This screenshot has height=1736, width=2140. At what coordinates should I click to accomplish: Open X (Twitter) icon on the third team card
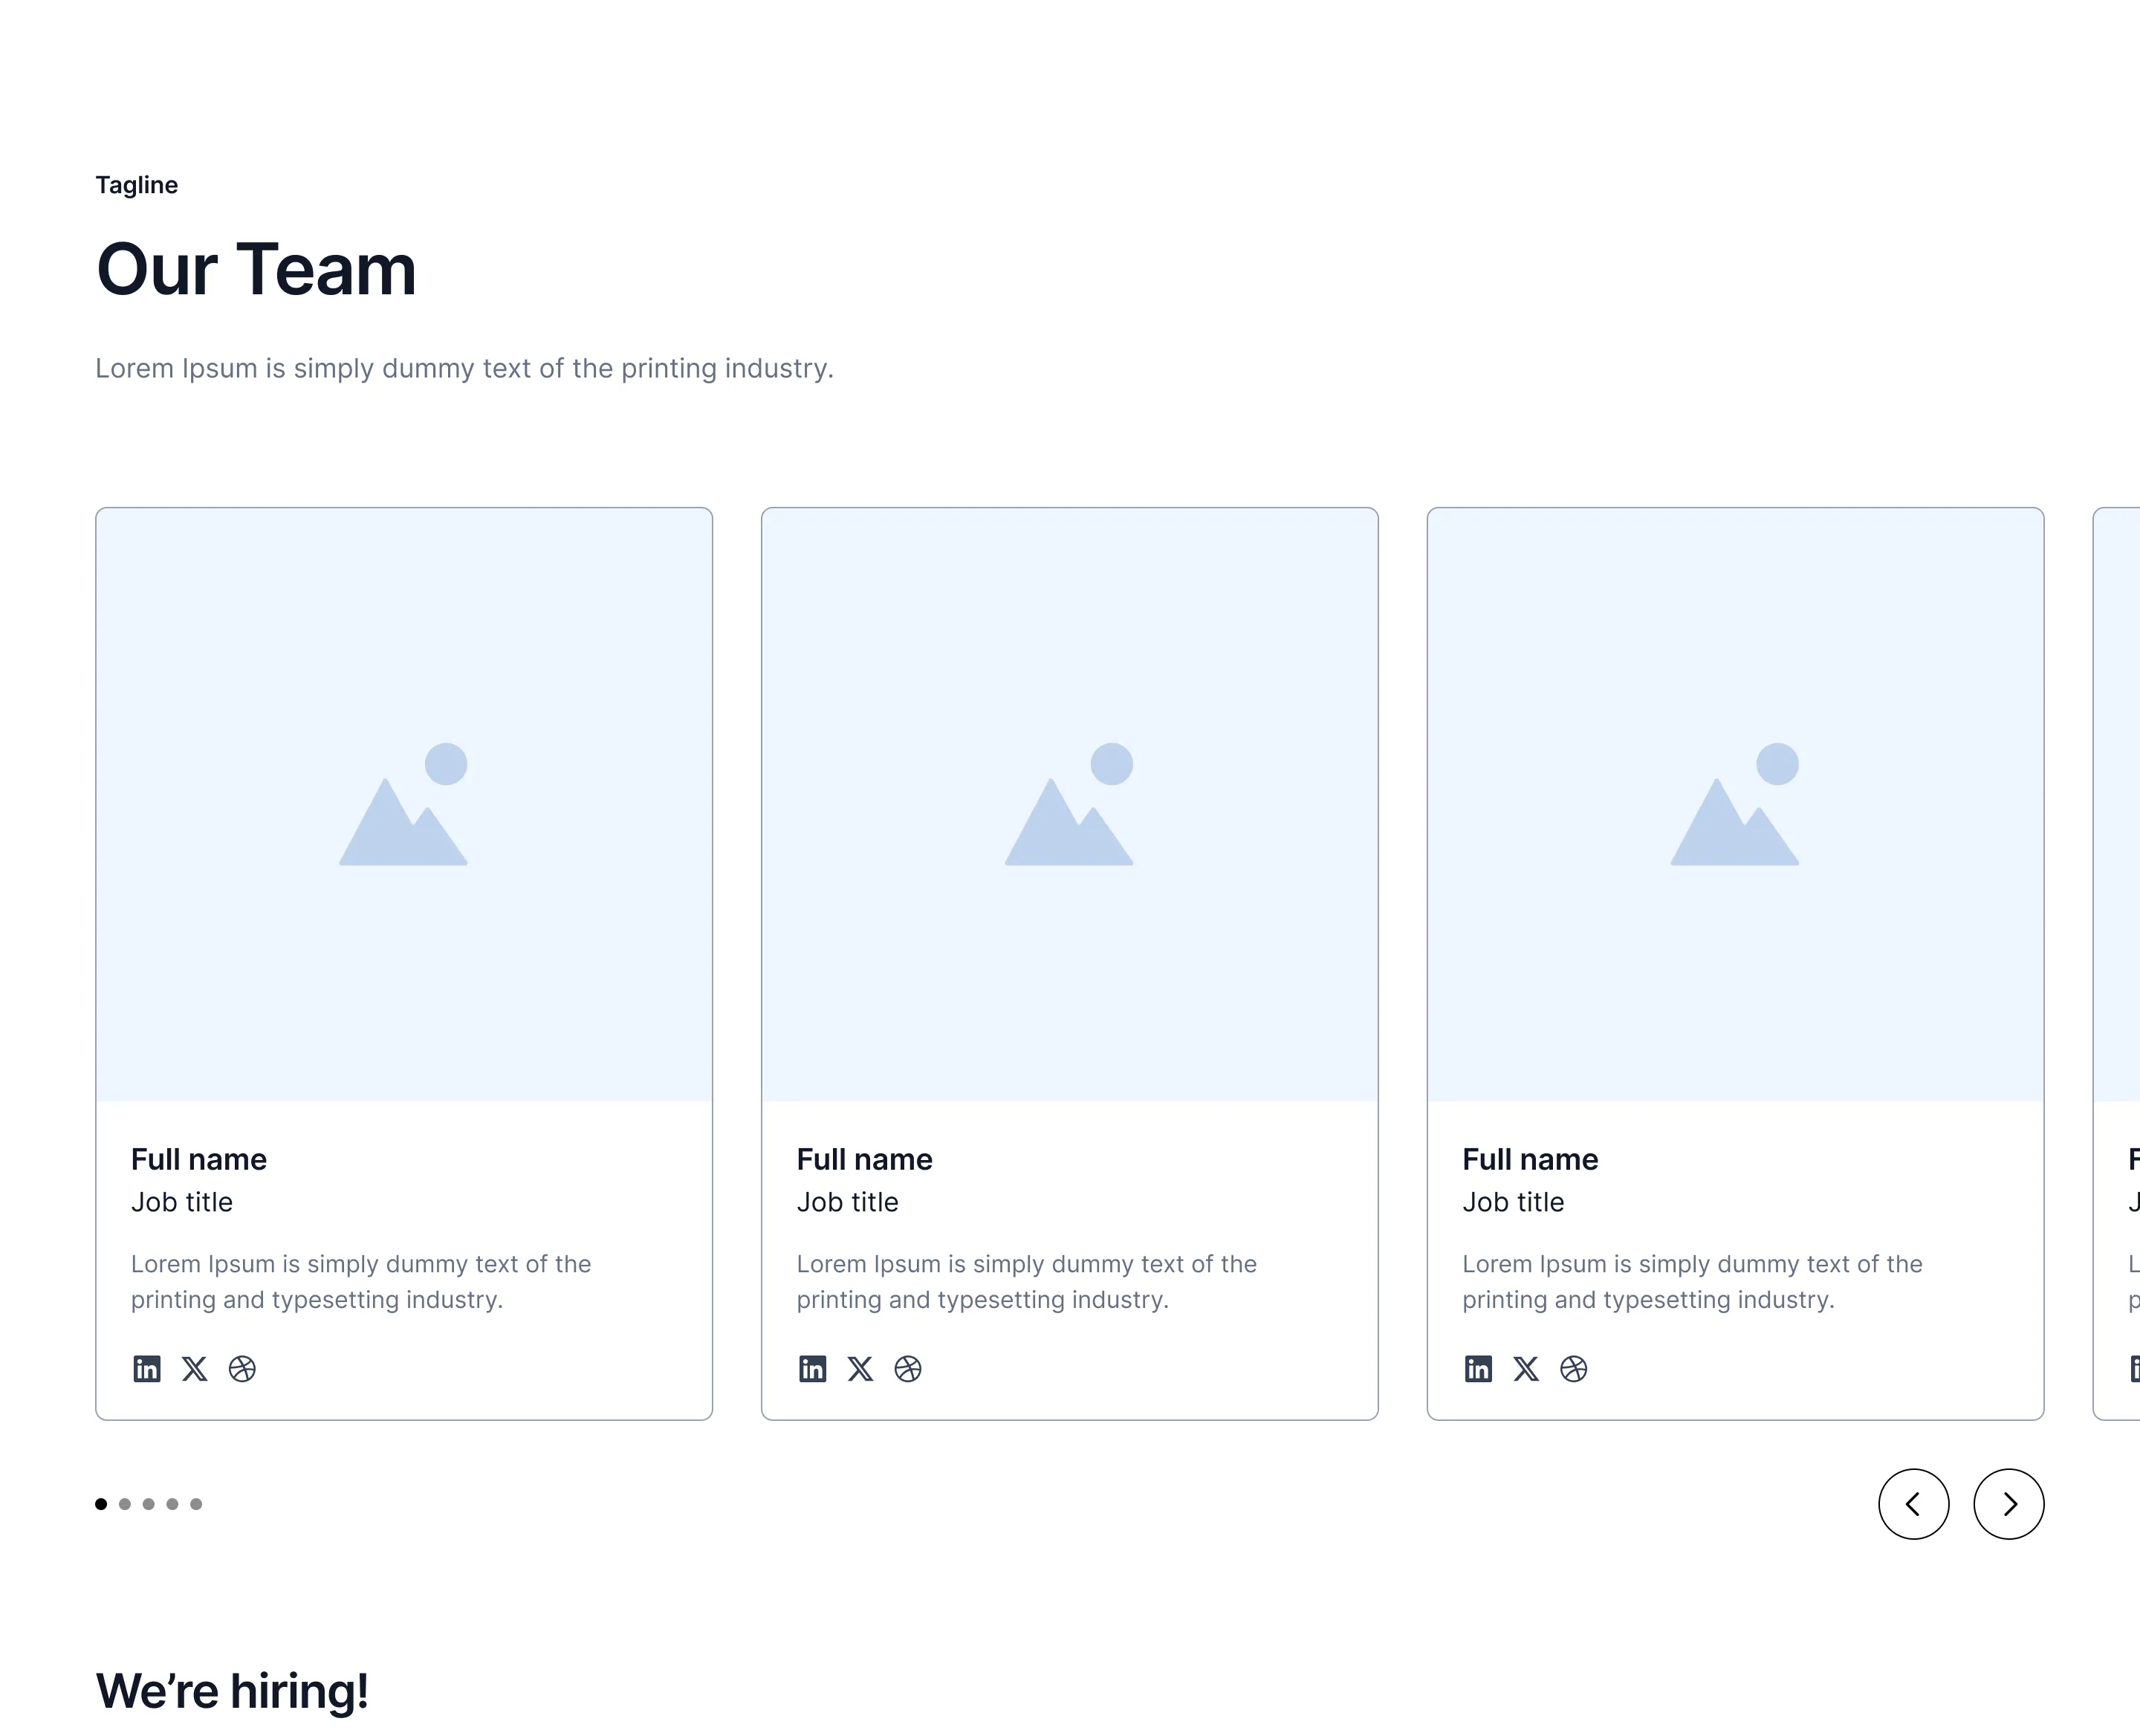1526,1368
